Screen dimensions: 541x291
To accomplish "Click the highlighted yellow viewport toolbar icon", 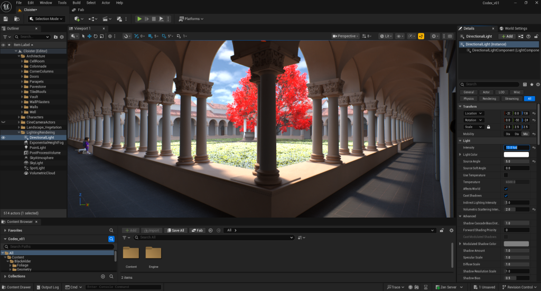I will [x=421, y=36].
